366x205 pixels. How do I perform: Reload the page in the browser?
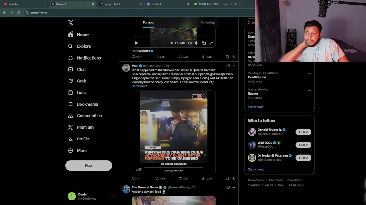tap(19, 13)
